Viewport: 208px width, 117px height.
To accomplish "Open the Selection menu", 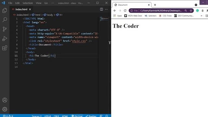I will pyautogui.click(x=28, y=3).
